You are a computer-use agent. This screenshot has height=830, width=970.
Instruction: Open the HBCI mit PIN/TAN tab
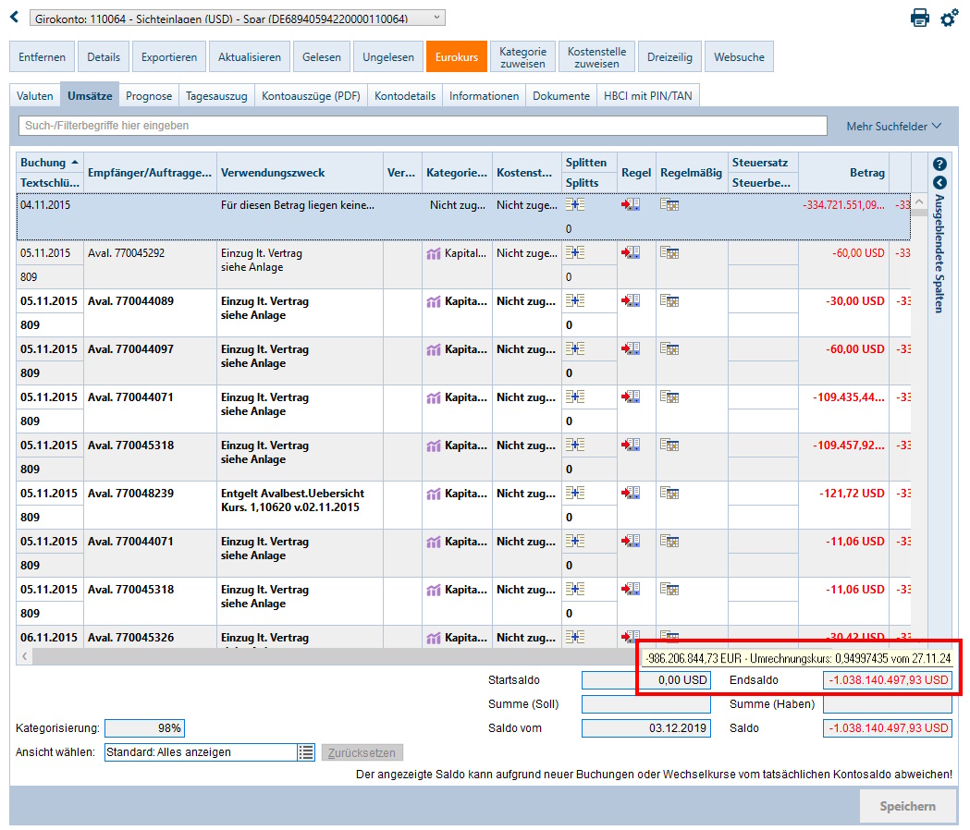click(648, 96)
